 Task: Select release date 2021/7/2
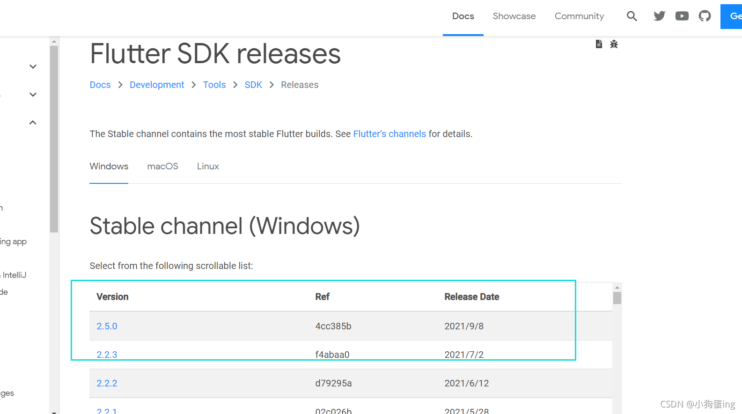(x=464, y=355)
